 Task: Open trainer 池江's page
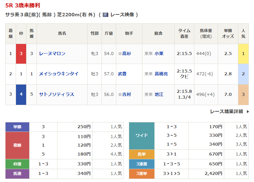tap(159, 94)
